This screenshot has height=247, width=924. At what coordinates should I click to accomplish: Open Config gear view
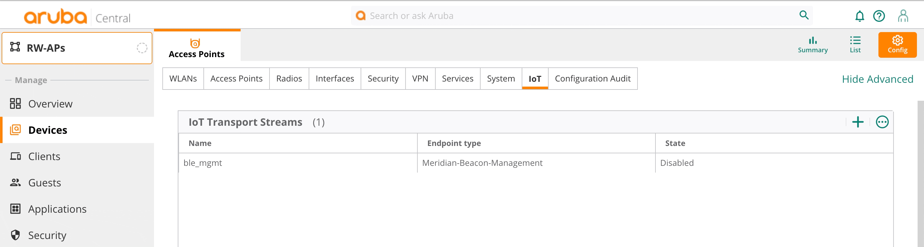click(897, 45)
